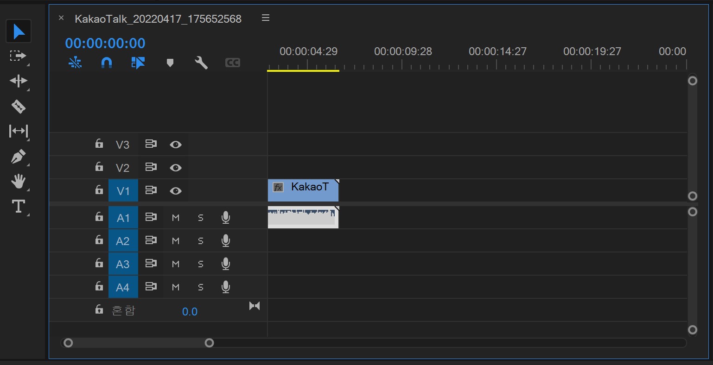The height and width of the screenshot is (365, 713).
Task: Select the Track Select Forward tool
Action: pos(18,56)
